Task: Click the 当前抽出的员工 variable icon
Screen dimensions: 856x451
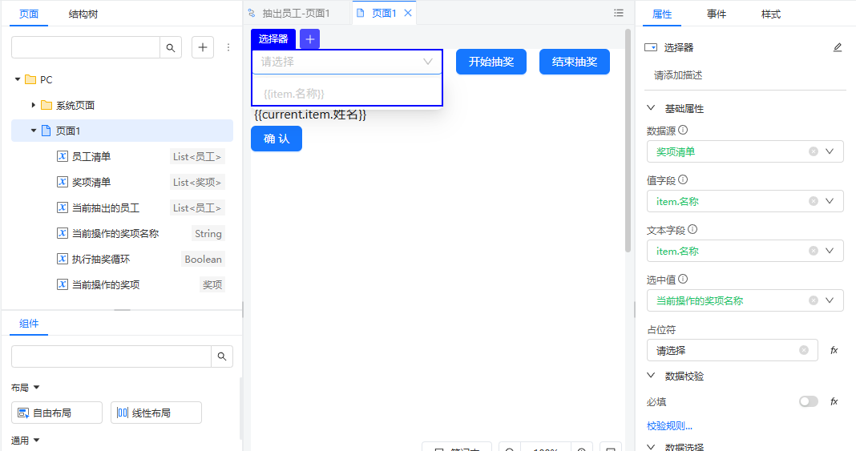Action: click(63, 207)
